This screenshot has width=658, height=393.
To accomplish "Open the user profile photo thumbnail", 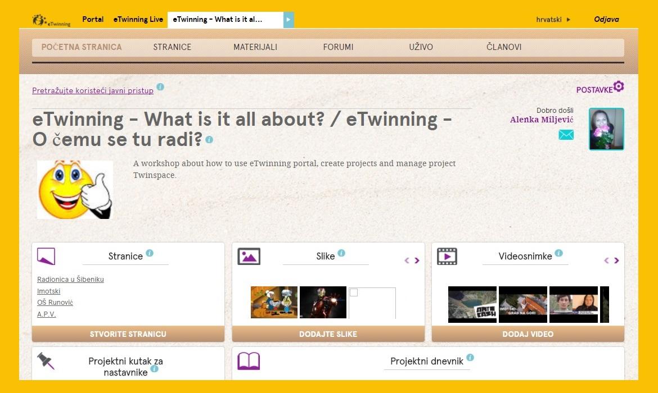I will click(606, 129).
